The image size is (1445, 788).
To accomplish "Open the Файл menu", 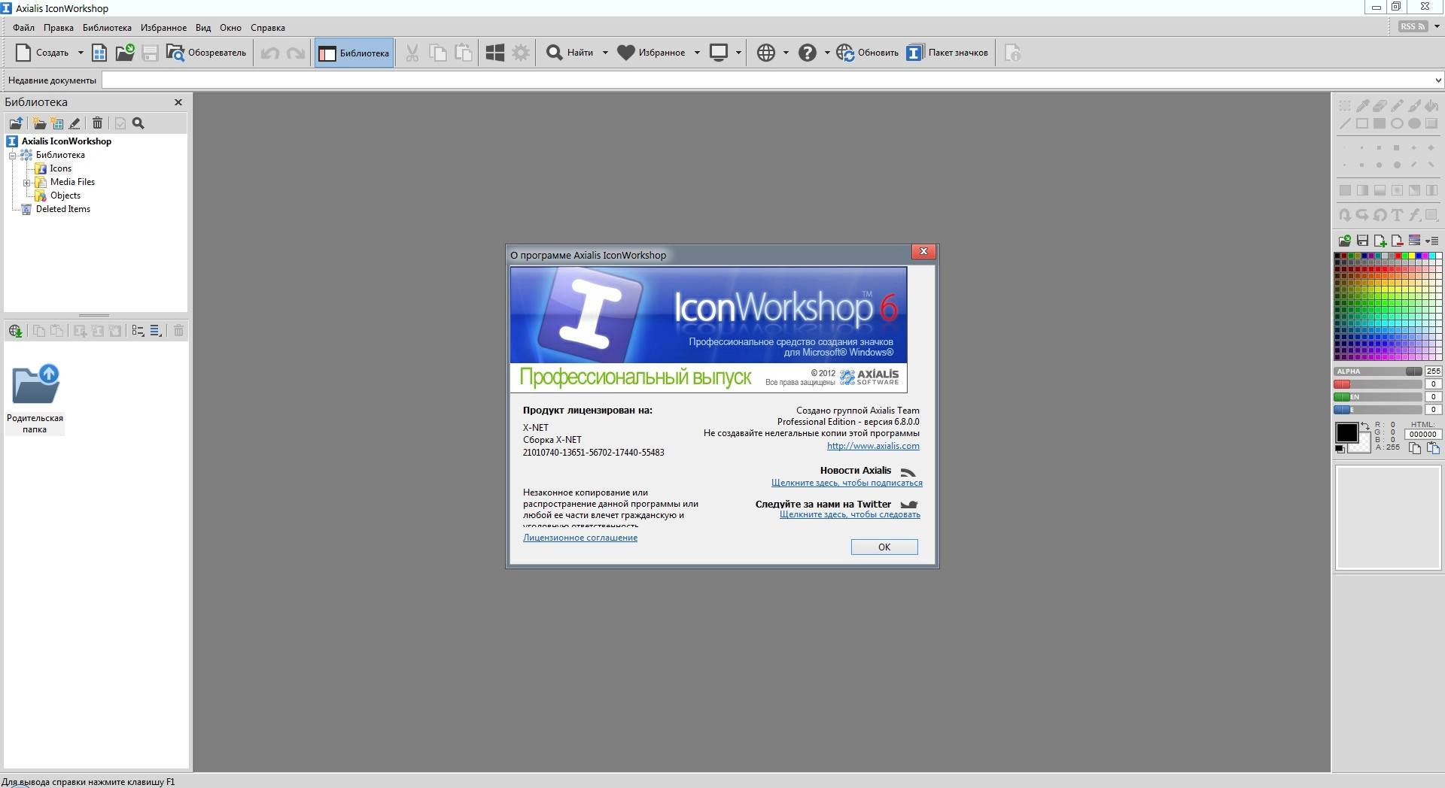I will [x=23, y=28].
